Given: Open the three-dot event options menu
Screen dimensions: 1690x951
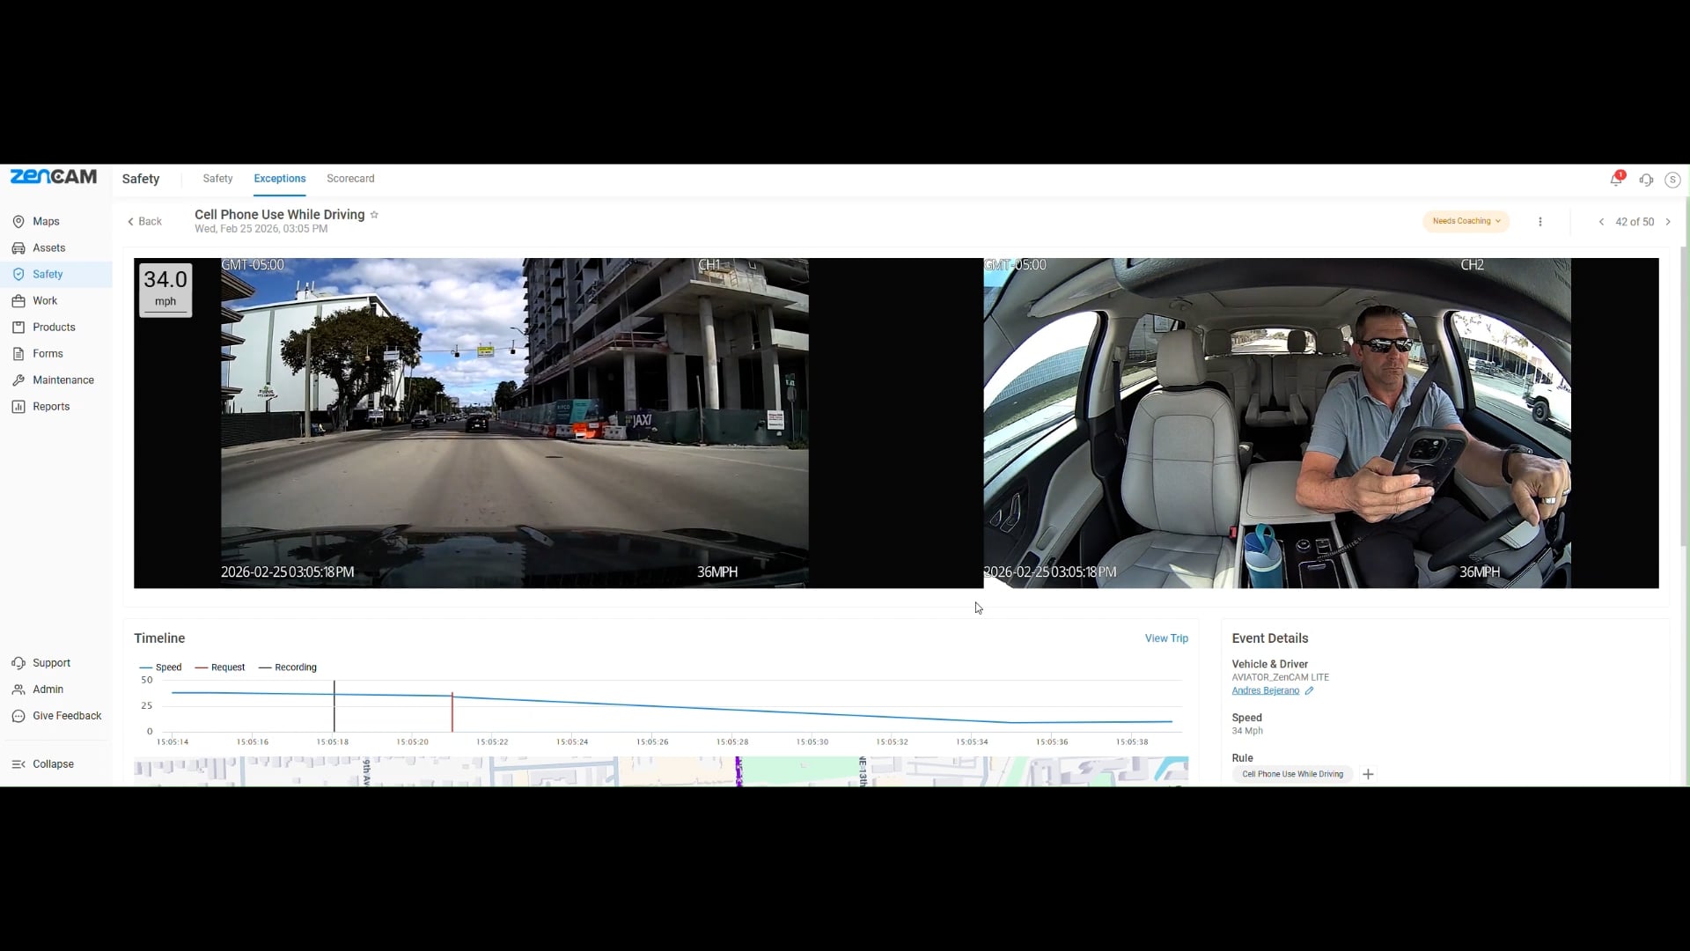Looking at the screenshot, I should [x=1540, y=222].
